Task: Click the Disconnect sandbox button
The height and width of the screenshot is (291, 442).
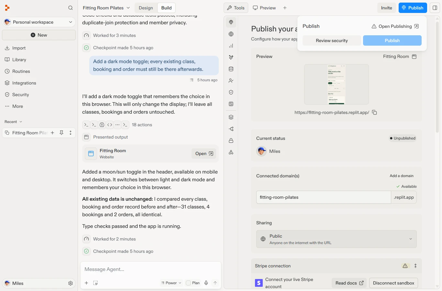Action: pyautogui.click(x=393, y=283)
